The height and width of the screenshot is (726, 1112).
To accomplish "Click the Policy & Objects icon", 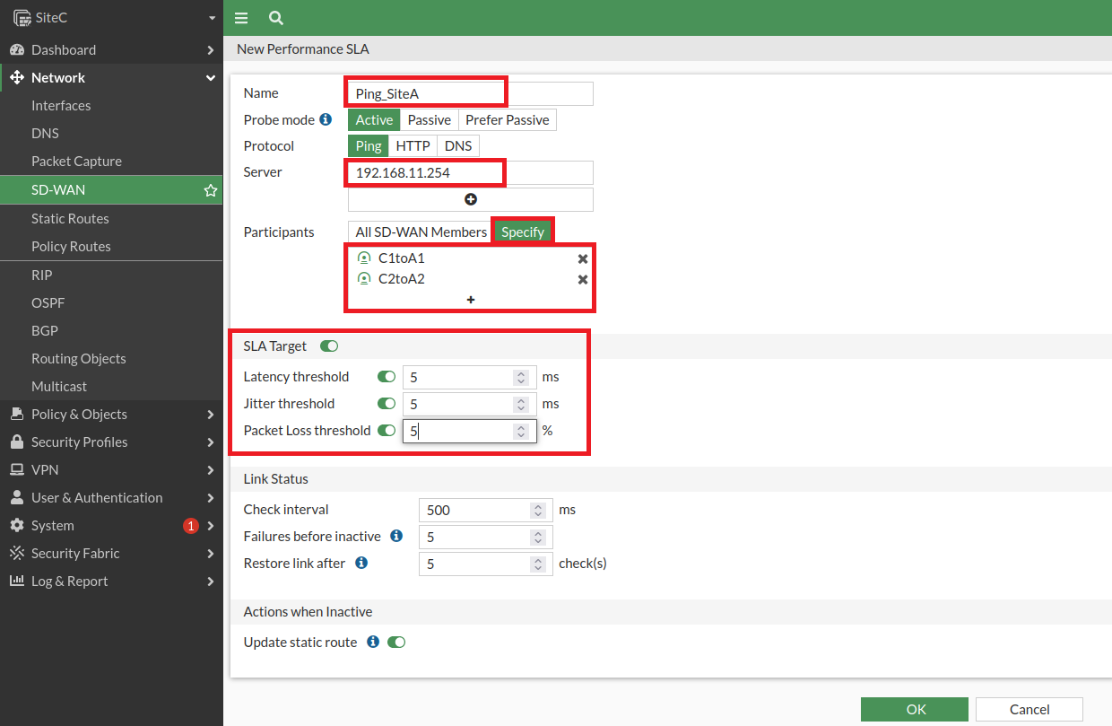I will (x=16, y=414).
